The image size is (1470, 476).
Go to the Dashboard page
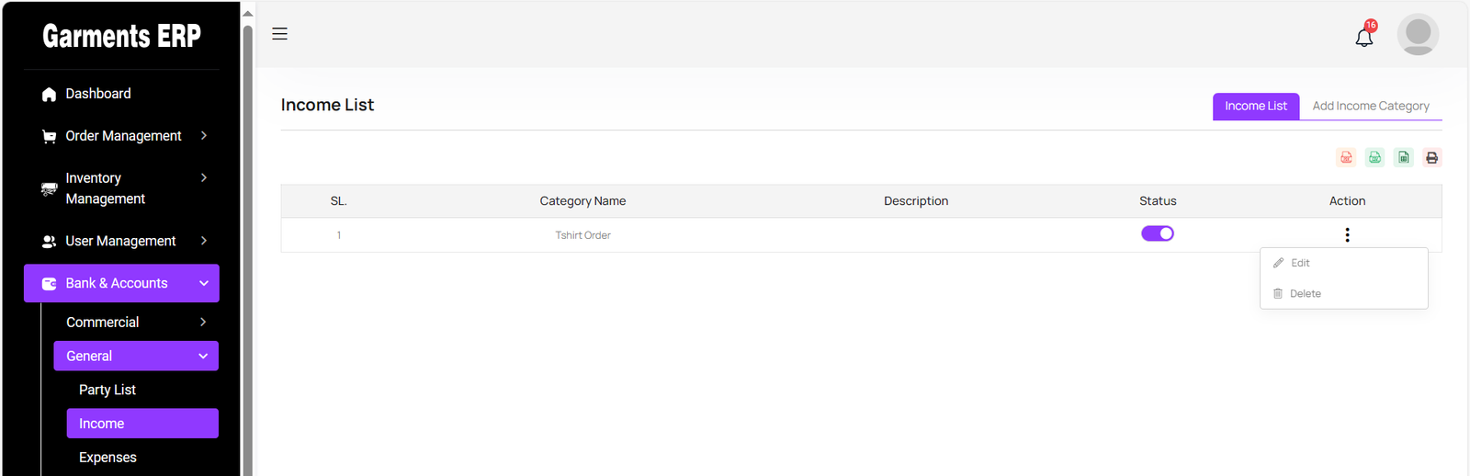pyautogui.click(x=97, y=94)
